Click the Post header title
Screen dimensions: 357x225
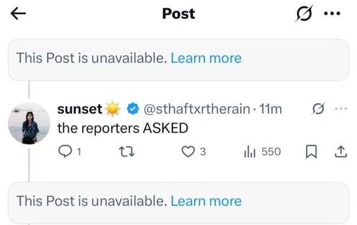pos(178,14)
